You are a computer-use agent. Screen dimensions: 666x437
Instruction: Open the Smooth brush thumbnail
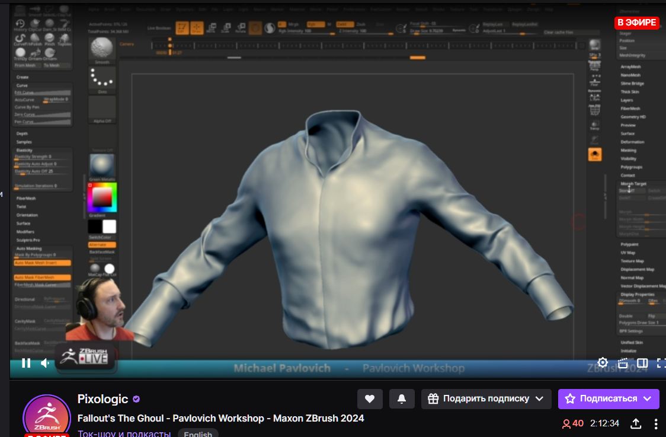coord(102,50)
